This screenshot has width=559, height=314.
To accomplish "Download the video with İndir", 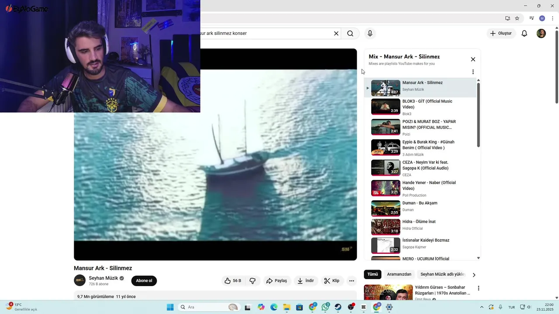I will 306,281.
